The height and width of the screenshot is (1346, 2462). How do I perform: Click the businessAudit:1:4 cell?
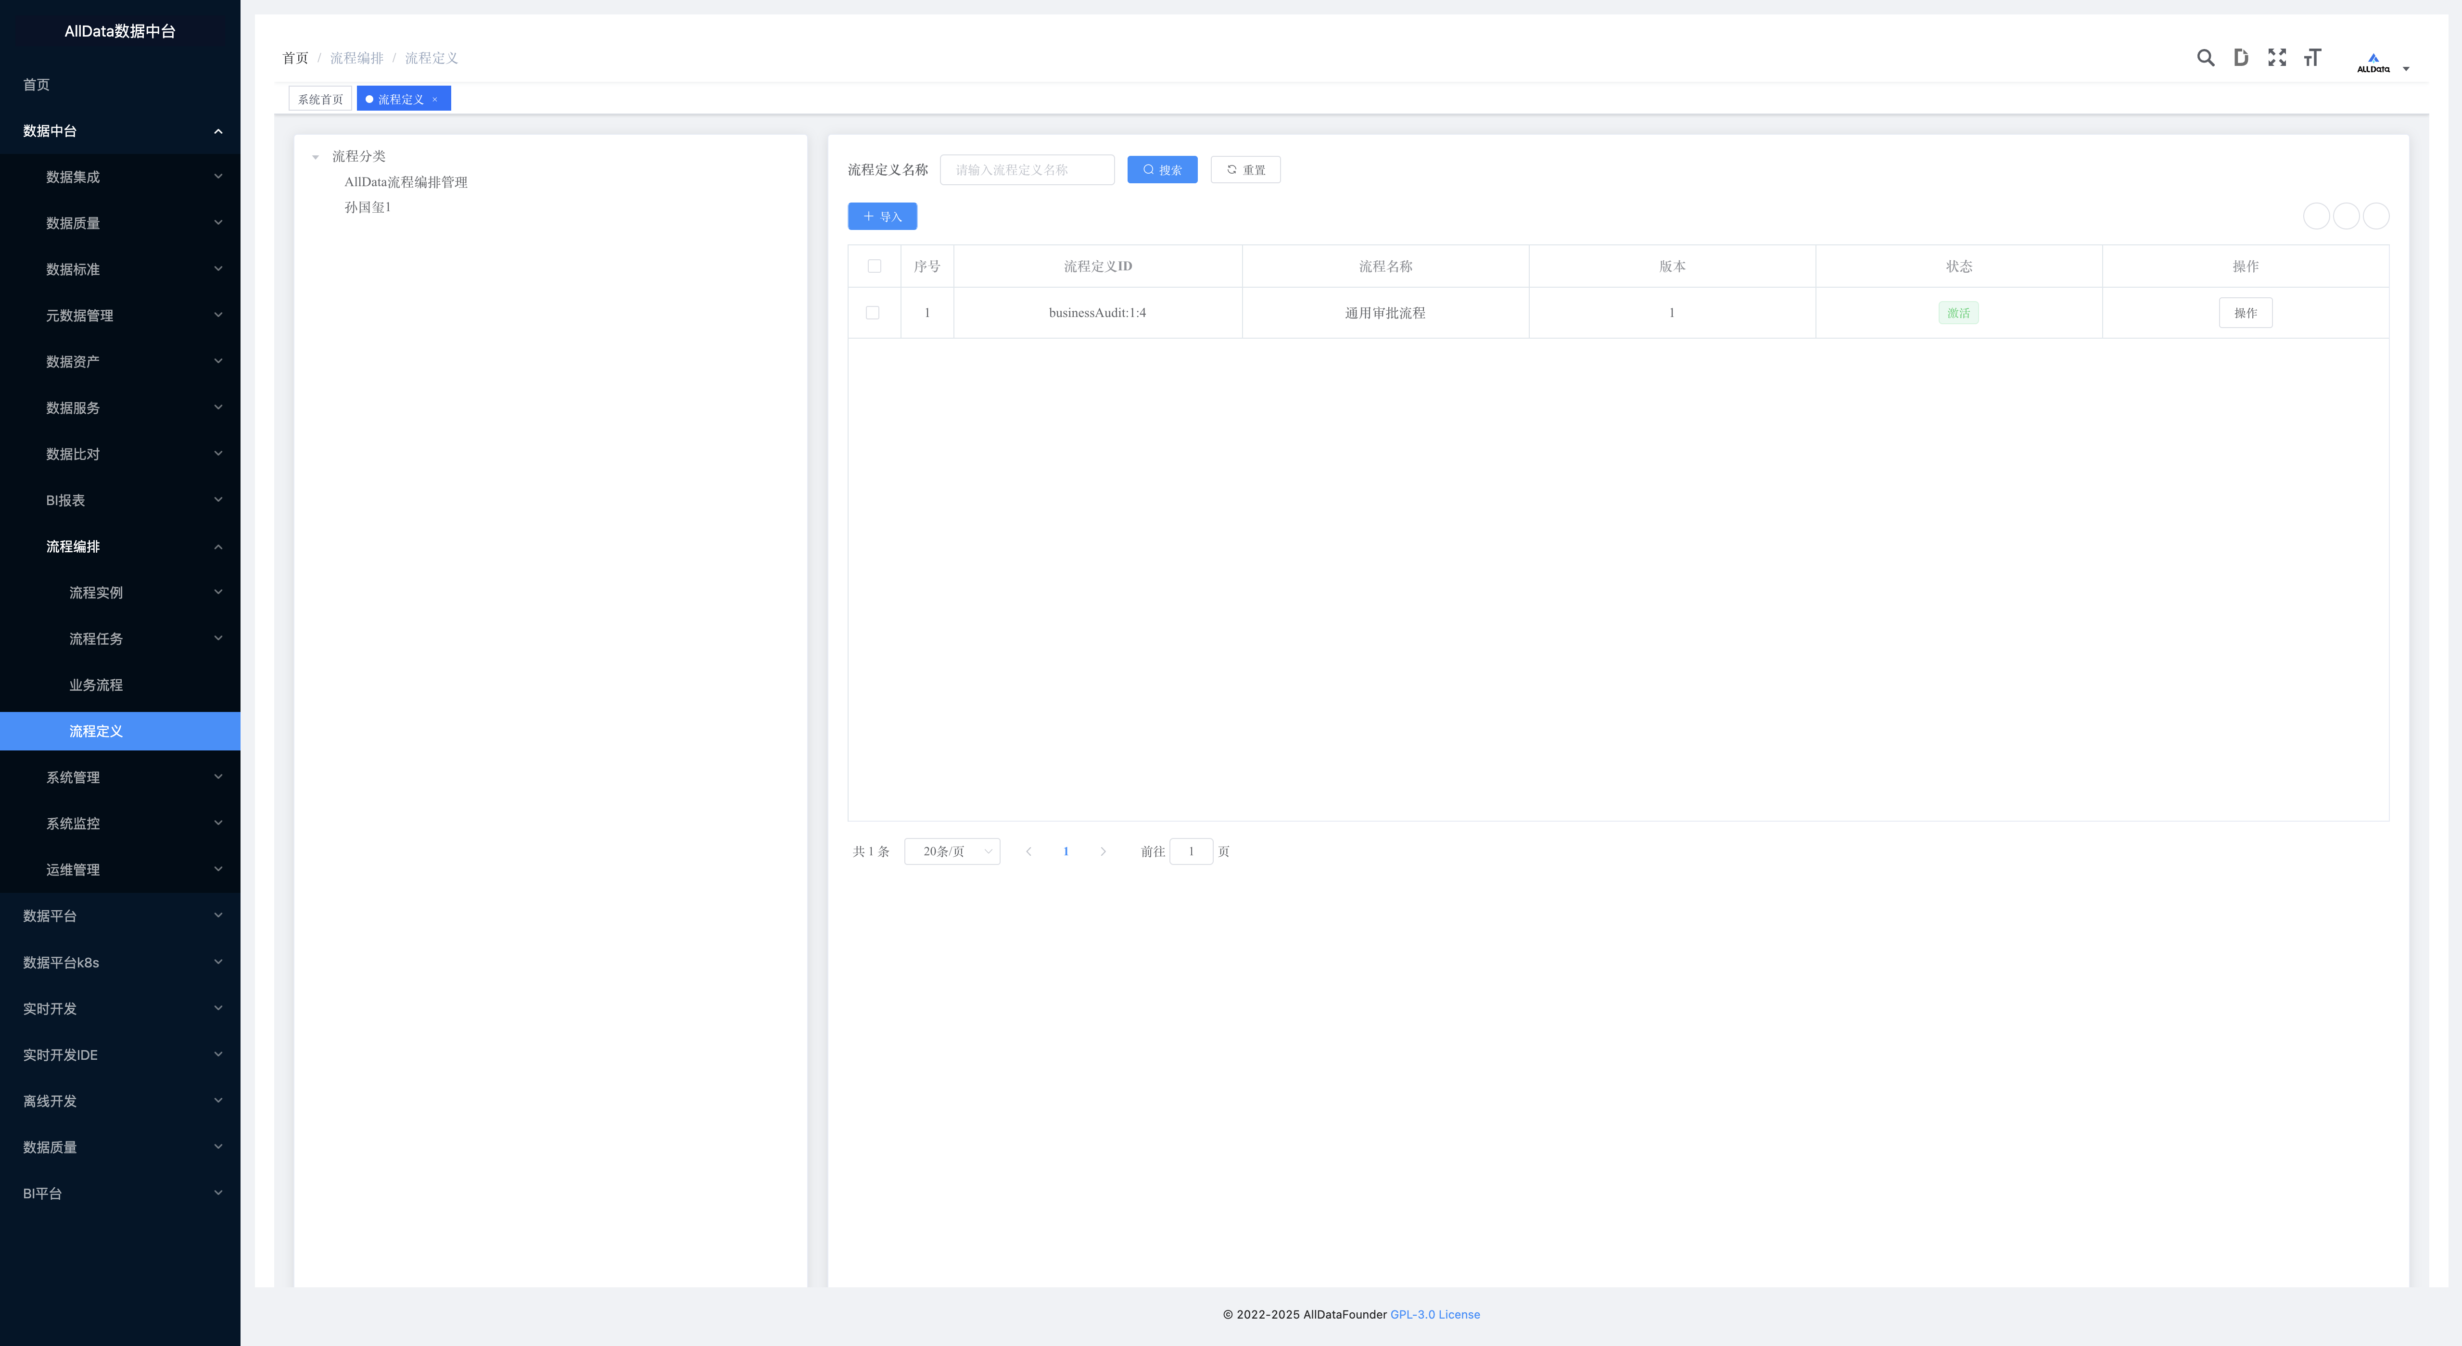coord(1097,314)
